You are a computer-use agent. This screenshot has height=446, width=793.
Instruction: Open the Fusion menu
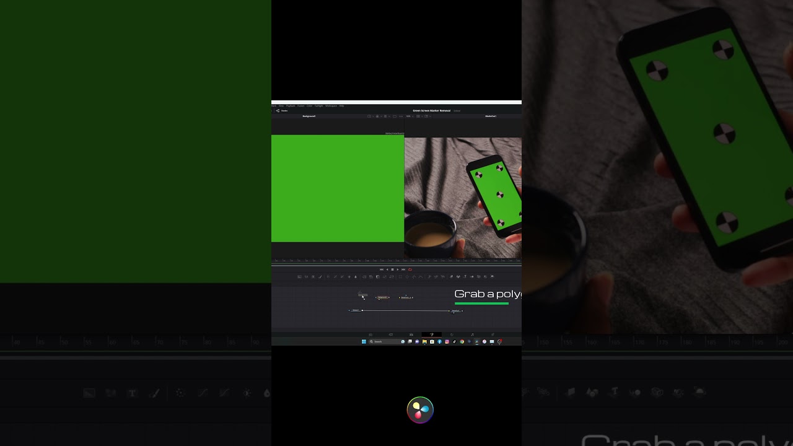(x=301, y=106)
